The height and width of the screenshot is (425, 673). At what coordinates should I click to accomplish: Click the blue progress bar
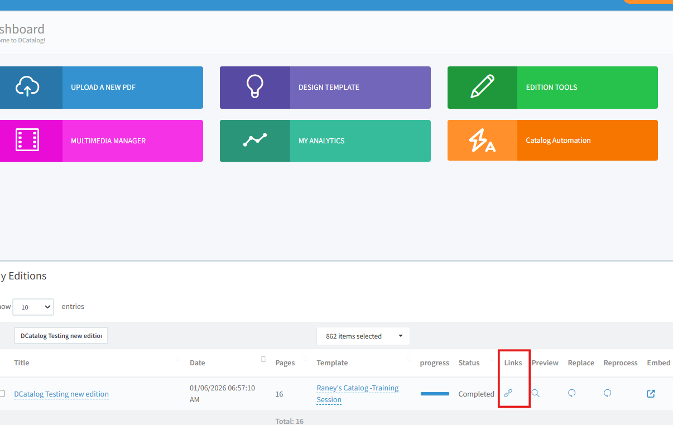[x=435, y=394]
